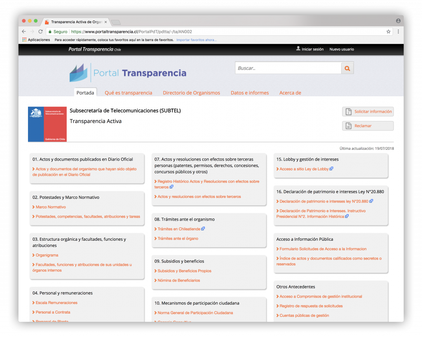Viewport: 422px width, 337px height.
Task: Click the orange magnifier search button
Action: click(x=347, y=68)
